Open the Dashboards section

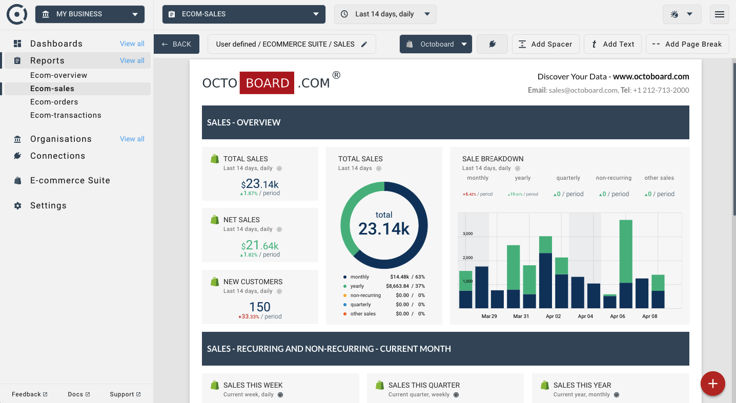pyautogui.click(x=56, y=44)
